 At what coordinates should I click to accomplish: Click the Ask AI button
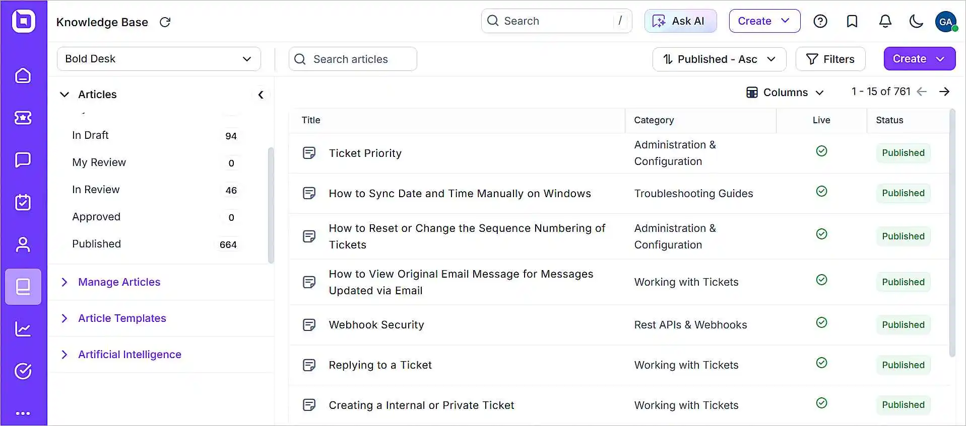click(680, 21)
